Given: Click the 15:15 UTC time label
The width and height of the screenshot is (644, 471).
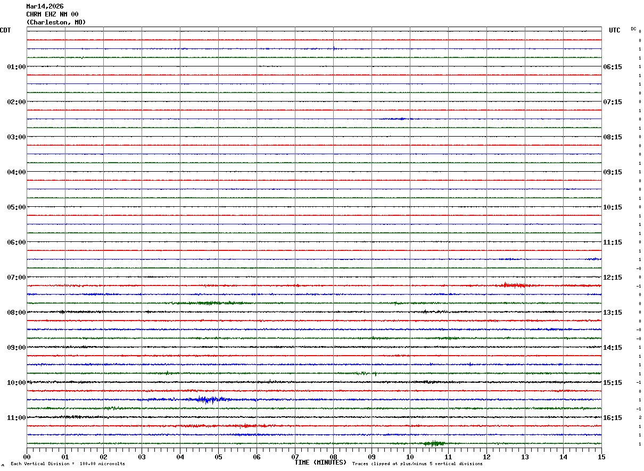Looking at the screenshot, I should (x=613, y=383).
